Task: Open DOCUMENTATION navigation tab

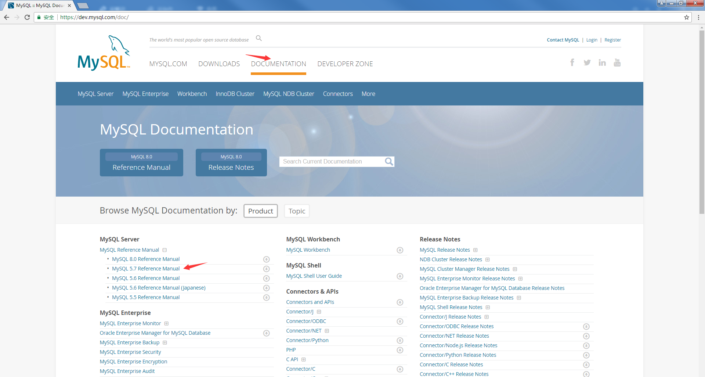Action: [x=279, y=64]
